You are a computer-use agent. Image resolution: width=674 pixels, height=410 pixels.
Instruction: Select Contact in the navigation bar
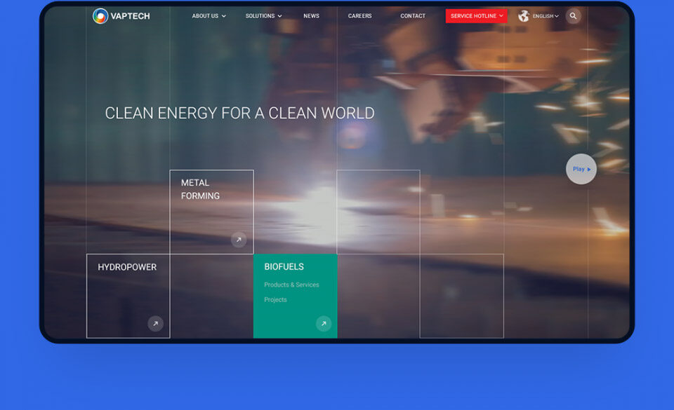[x=413, y=16]
